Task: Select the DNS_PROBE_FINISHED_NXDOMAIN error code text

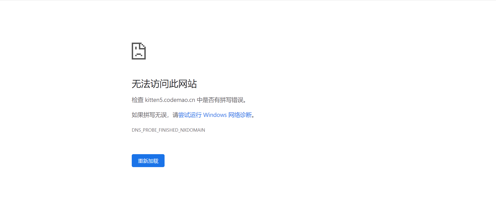Action: [x=168, y=130]
